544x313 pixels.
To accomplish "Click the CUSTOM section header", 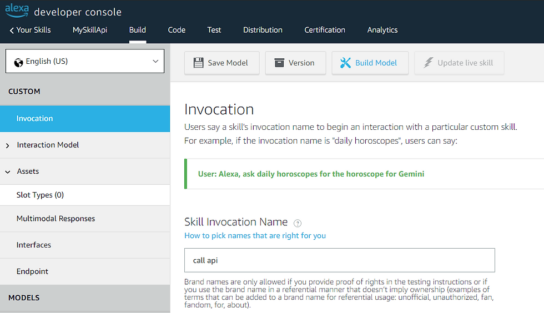I will pyautogui.click(x=24, y=92).
